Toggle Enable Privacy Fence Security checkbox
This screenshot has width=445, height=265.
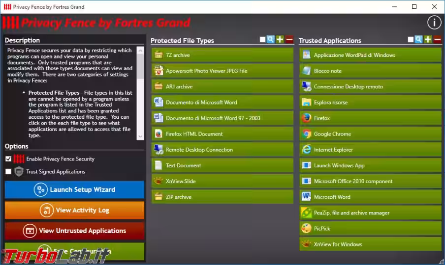8,159
